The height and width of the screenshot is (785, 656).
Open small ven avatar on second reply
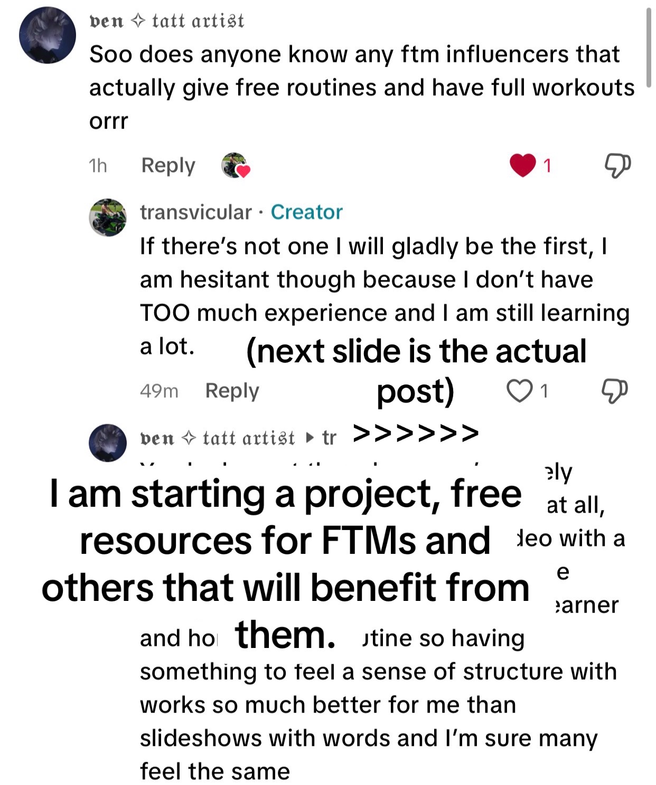[108, 443]
